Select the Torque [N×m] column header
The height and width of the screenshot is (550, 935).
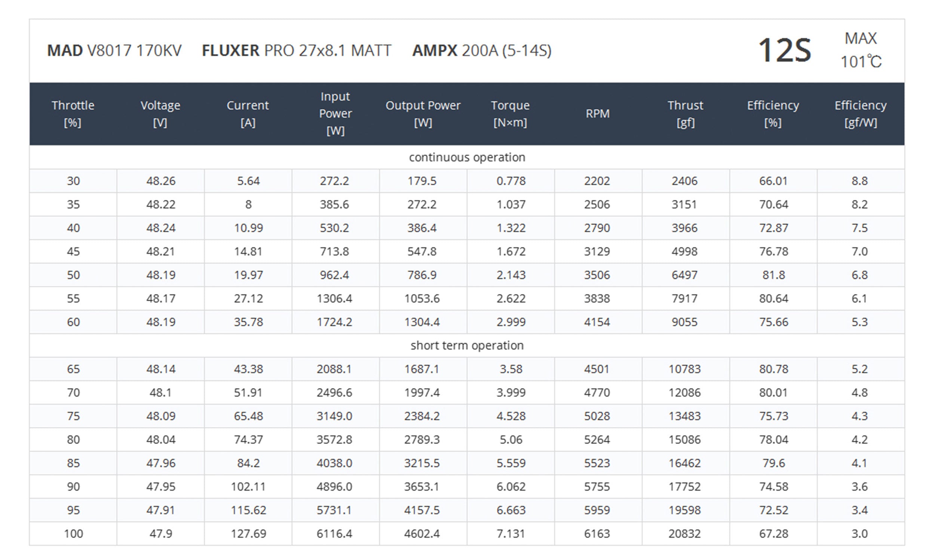[x=510, y=114]
